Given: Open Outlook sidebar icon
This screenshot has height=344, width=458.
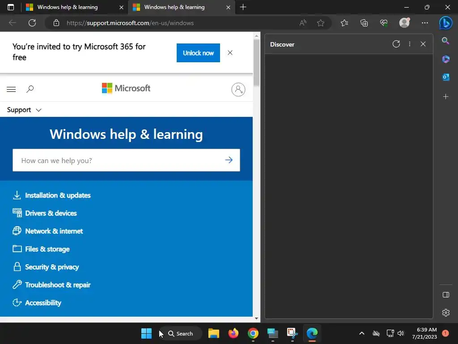Looking at the screenshot, I should tap(445, 77).
